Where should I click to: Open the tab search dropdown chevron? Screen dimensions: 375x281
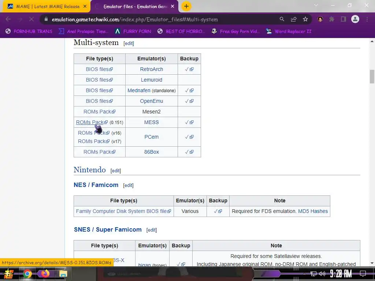[316, 5]
